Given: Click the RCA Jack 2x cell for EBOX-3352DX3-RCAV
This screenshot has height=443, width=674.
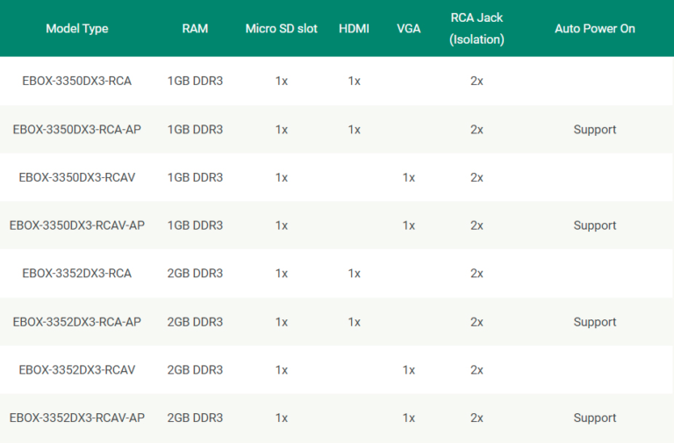Looking at the screenshot, I should 477,369.
